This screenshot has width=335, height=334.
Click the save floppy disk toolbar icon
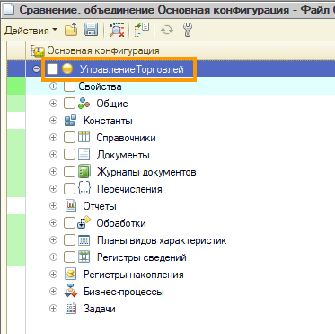pyautogui.click(x=91, y=30)
